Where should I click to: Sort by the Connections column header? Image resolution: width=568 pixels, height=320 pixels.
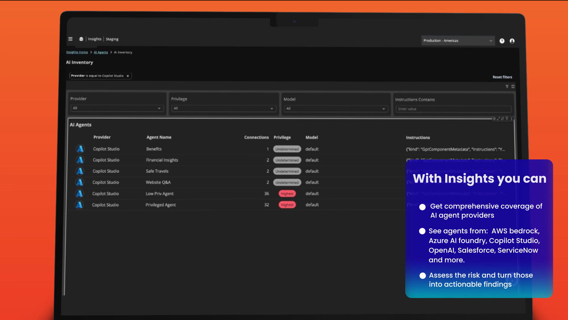pyautogui.click(x=256, y=137)
